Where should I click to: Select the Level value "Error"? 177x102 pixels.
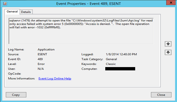[x=41, y=64]
